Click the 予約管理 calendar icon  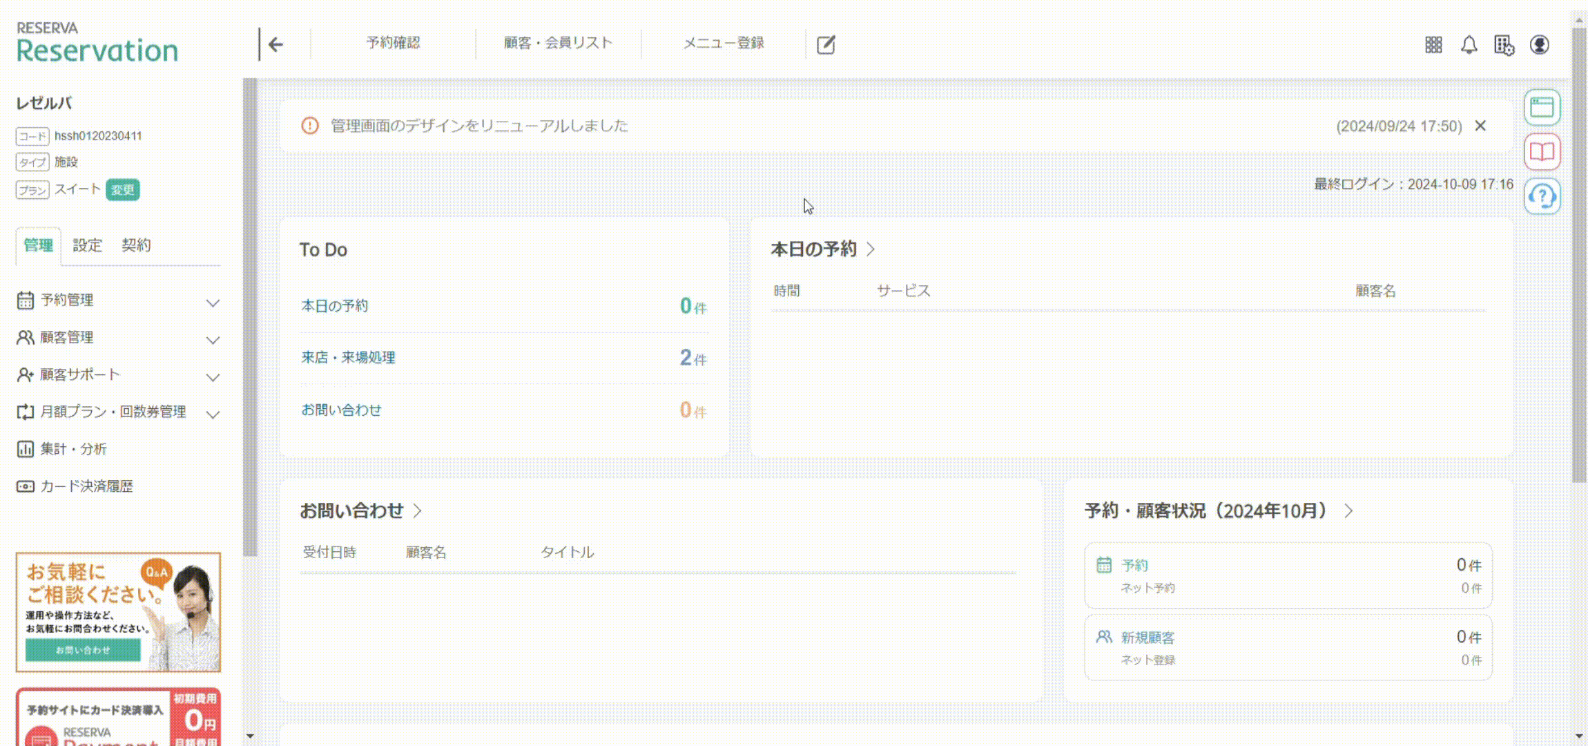pyautogui.click(x=25, y=300)
